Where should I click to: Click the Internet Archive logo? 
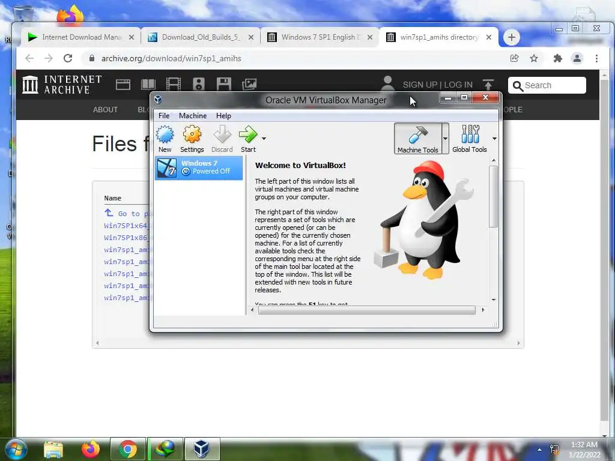62,85
